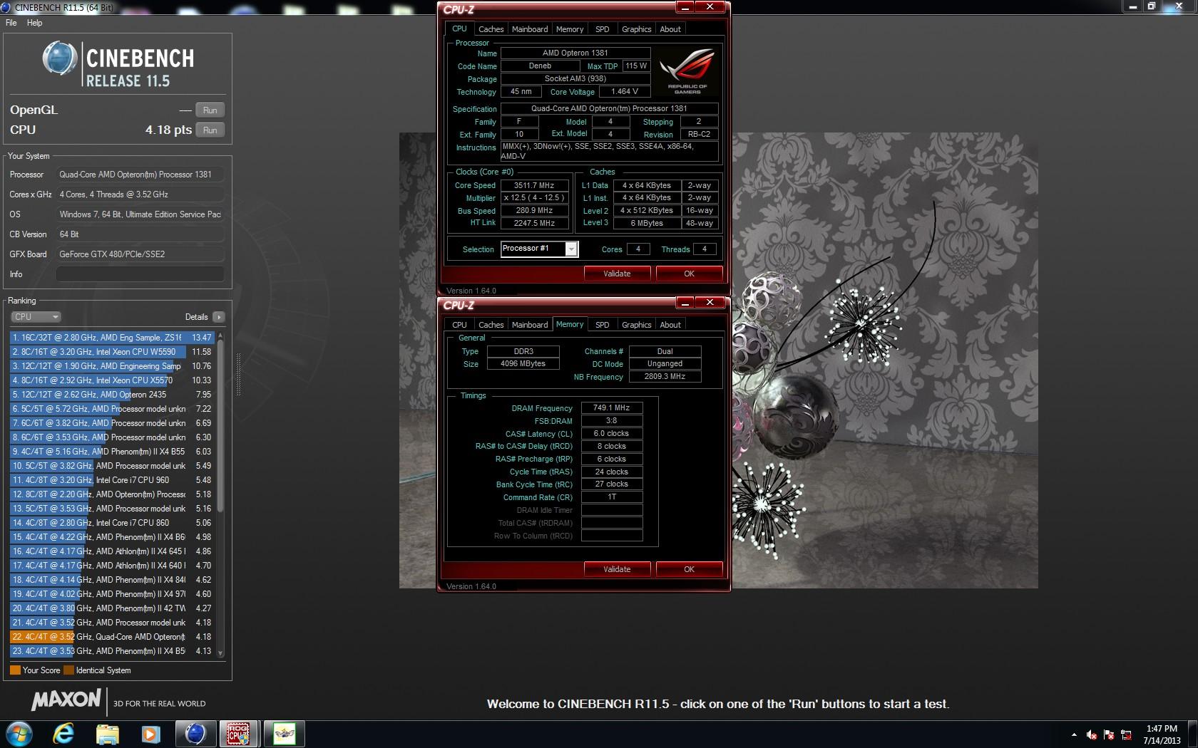The image size is (1198, 748).
Task: Click the NB Frequency 2809.3 MHz value
Action: click(x=665, y=377)
